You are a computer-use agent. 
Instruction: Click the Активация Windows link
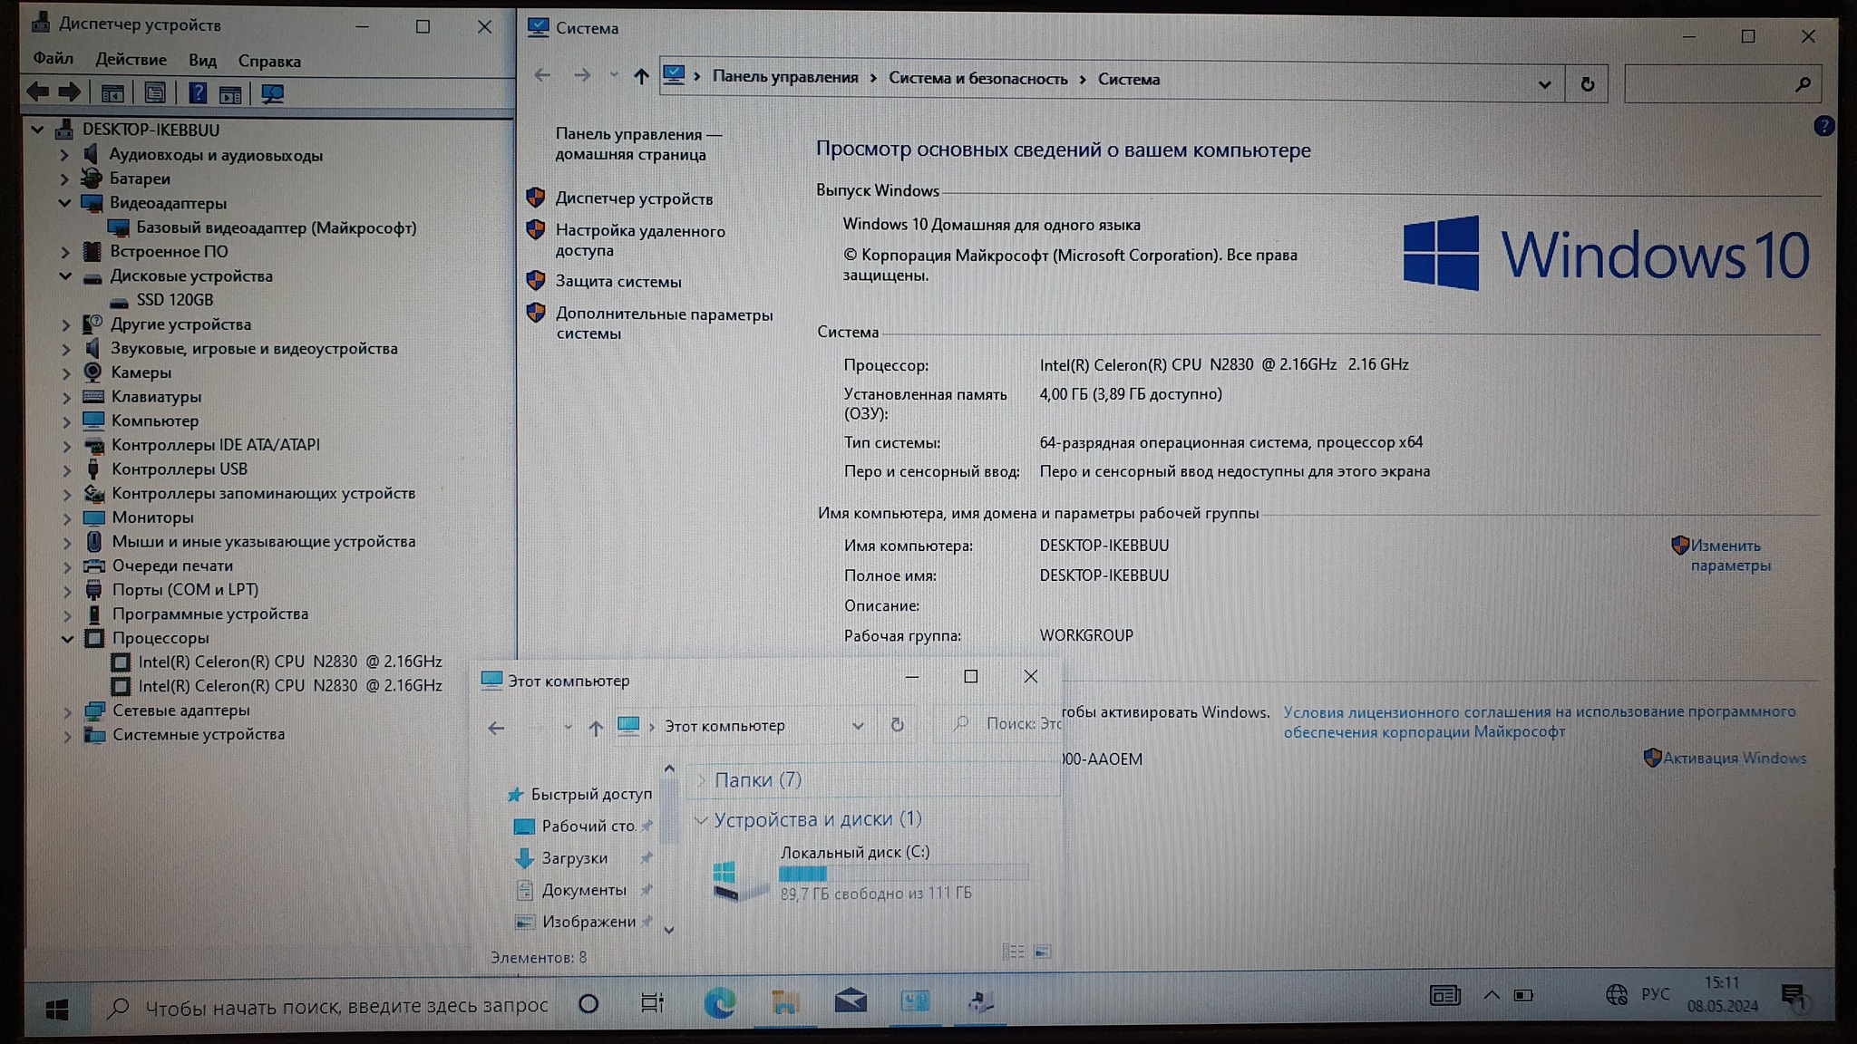pyautogui.click(x=1734, y=759)
